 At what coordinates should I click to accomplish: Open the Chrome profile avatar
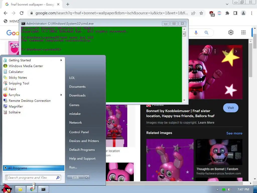[x=243, y=13]
